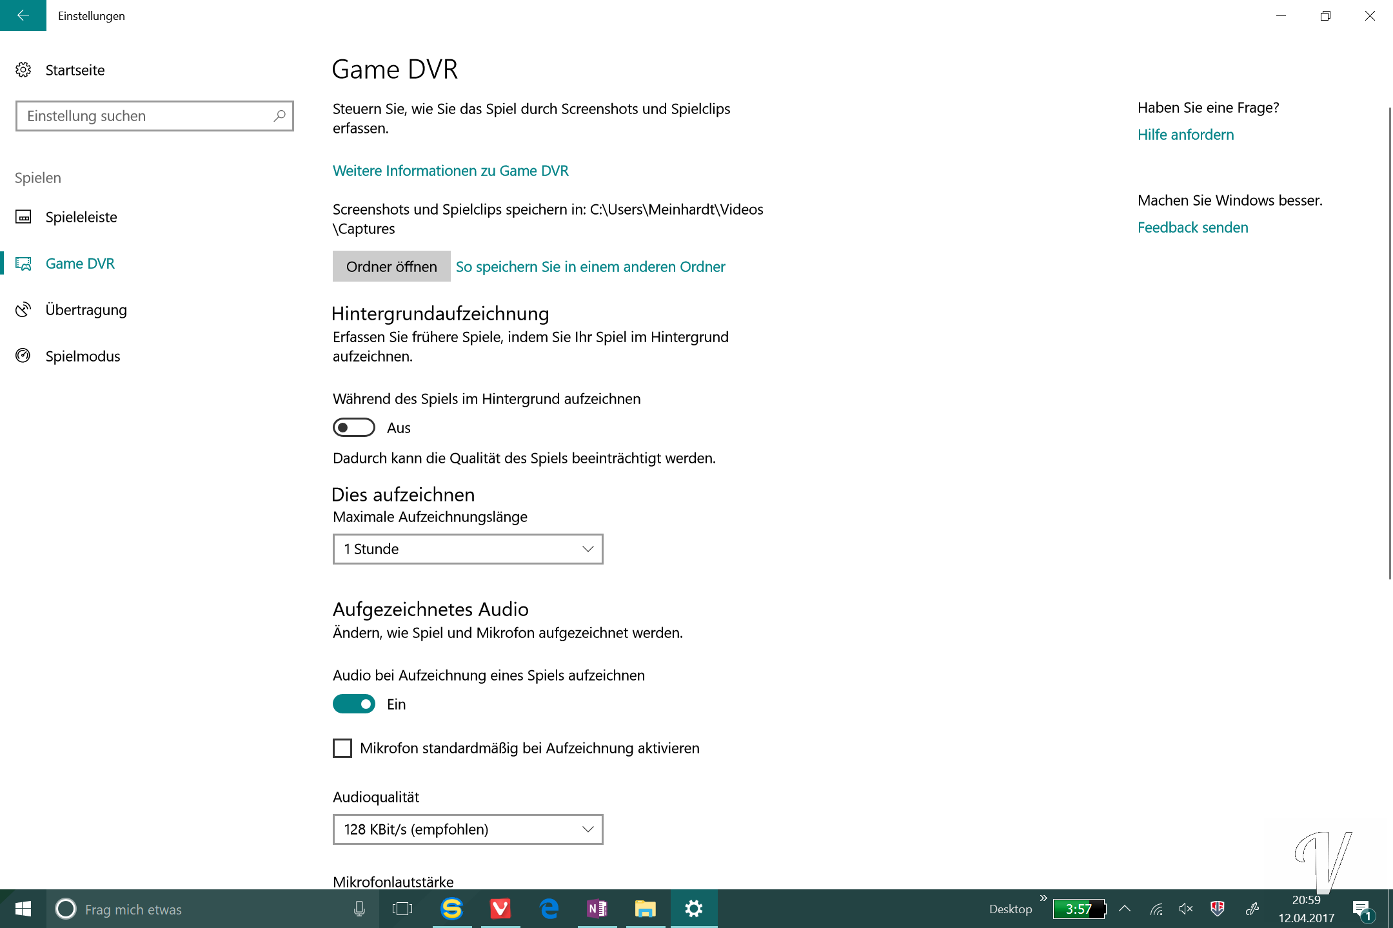Image resolution: width=1393 pixels, height=928 pixels.
Task: Enable background recording toggle
Action: pyautogui.click(x=353, y=427)
